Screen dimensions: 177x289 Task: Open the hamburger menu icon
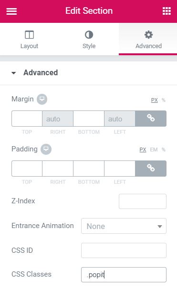click(11, 11)
